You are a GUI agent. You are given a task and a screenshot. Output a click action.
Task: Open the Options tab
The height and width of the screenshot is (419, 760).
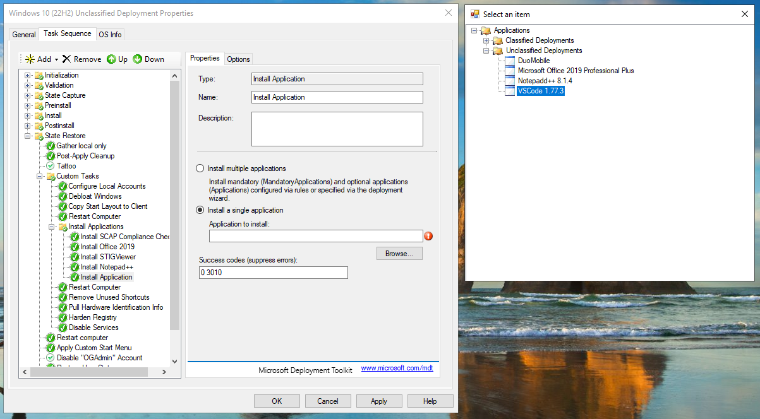click(238, 58)
